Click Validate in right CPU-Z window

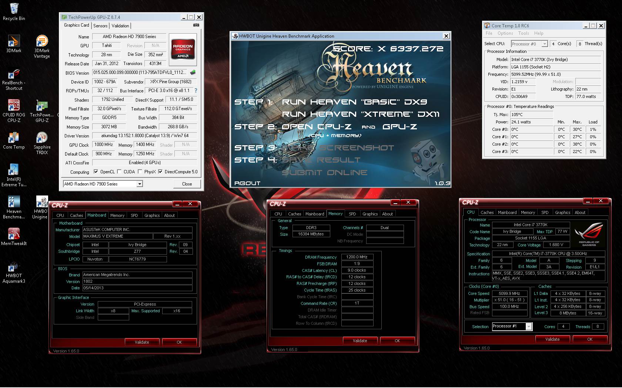pos(552,339)
